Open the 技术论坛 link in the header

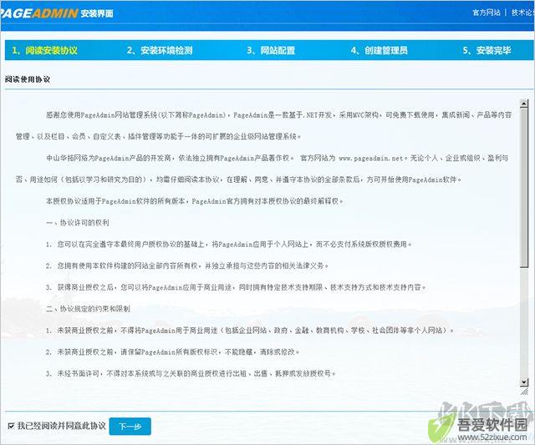point(522,13)
